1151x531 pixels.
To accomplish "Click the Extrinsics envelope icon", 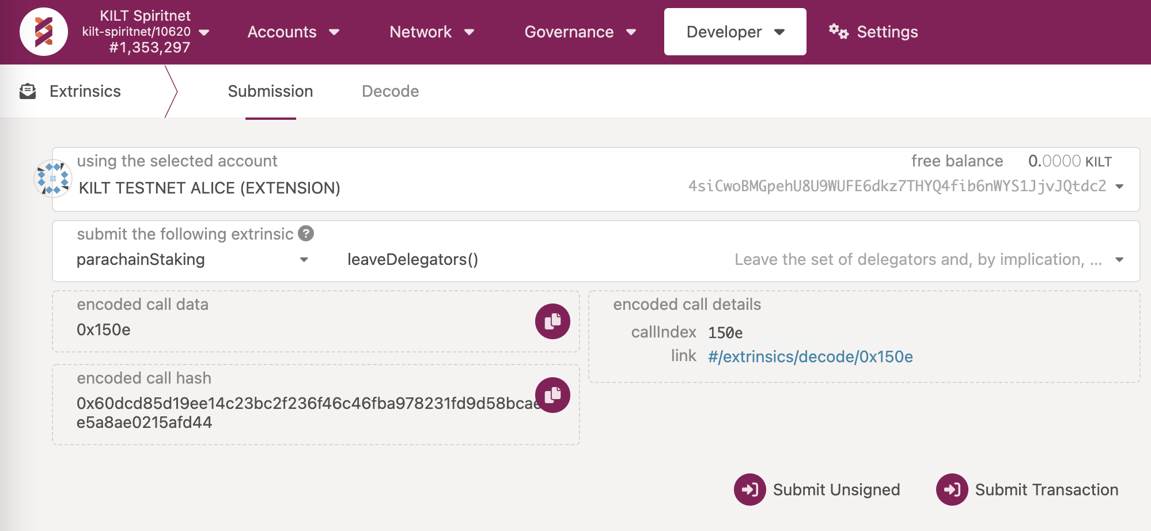I will (28, 92).
